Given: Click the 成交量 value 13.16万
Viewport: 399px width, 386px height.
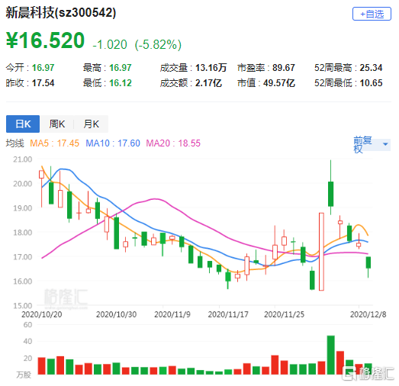Looking at the screenshot, I should pyautogui.click(x=211, y=68).
